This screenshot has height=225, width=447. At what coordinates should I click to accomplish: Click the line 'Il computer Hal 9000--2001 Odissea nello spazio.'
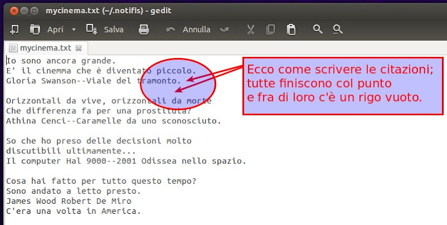click(126, 161)
